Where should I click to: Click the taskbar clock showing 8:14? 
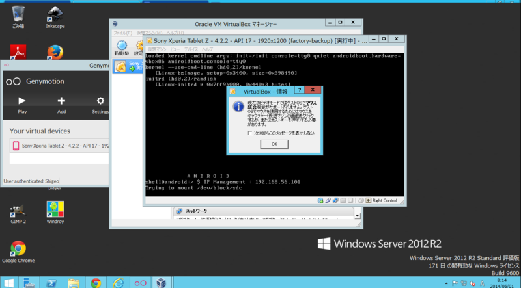501,283
